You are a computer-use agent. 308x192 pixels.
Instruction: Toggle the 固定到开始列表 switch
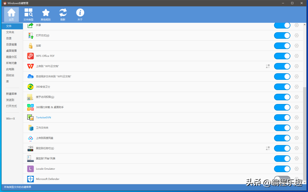click(x=282, y=158)
